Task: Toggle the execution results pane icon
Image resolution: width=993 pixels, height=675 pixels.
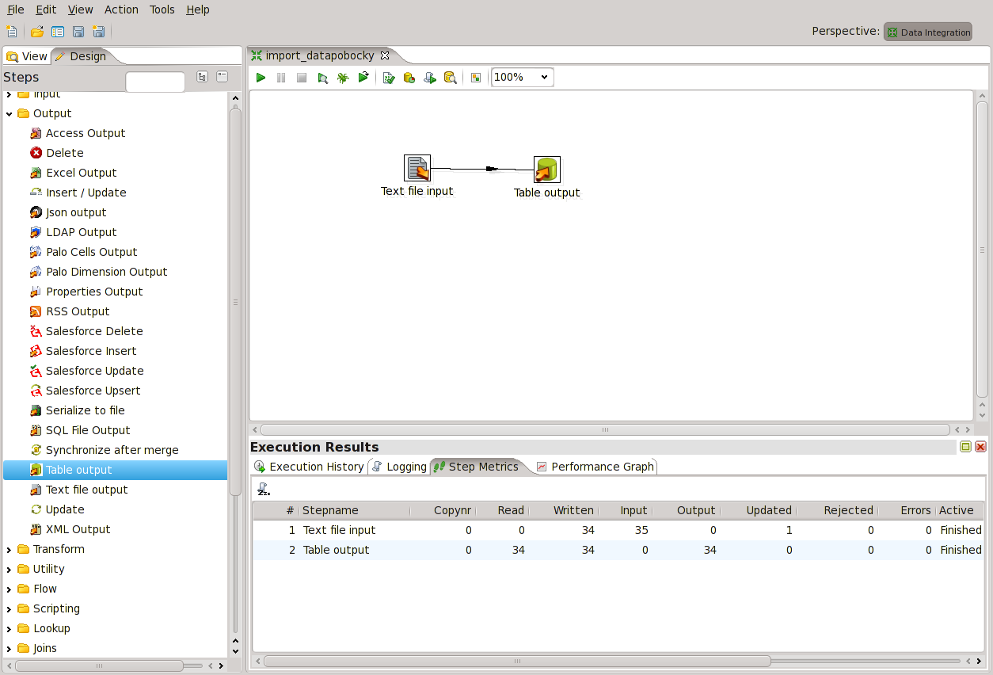Action: pos(475,78)
